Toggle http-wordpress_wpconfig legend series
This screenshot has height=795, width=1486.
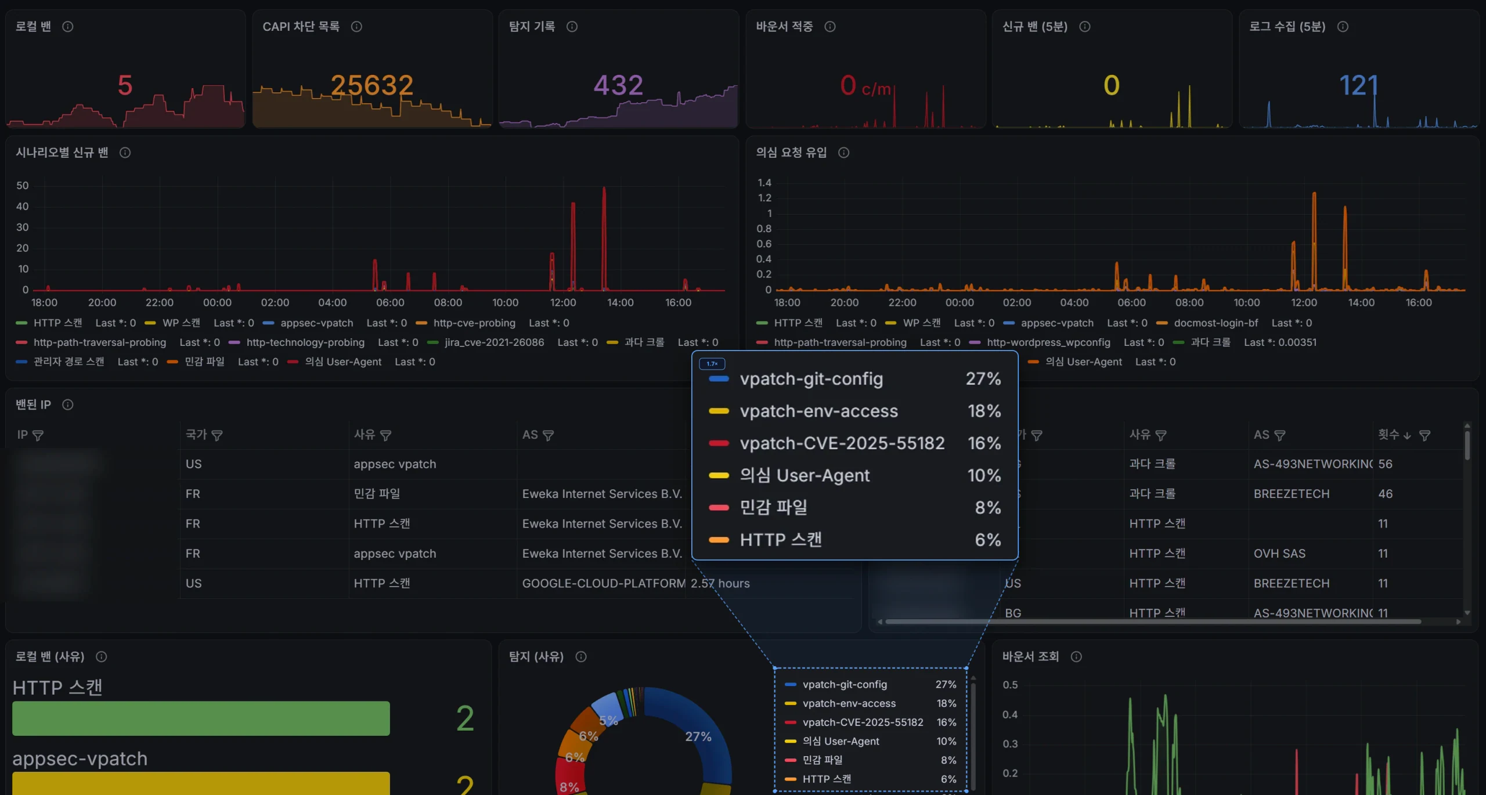click(x=1048, y=342)
